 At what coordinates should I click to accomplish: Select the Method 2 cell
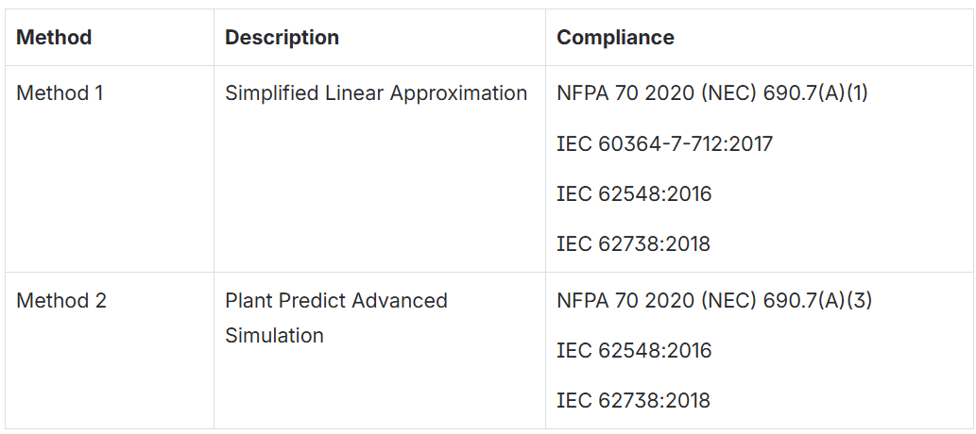(61, 301)
